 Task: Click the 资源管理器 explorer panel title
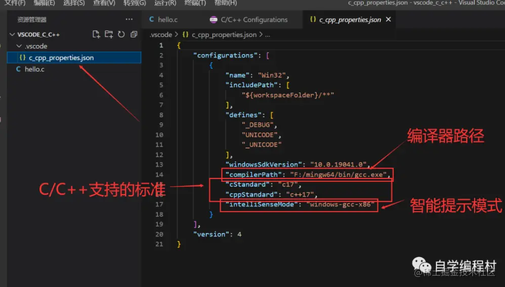pos(32,20)
